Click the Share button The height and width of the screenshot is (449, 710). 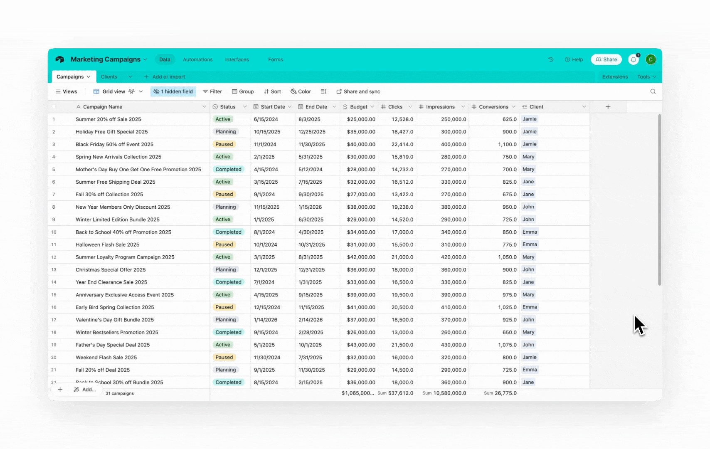pos(606,59)
